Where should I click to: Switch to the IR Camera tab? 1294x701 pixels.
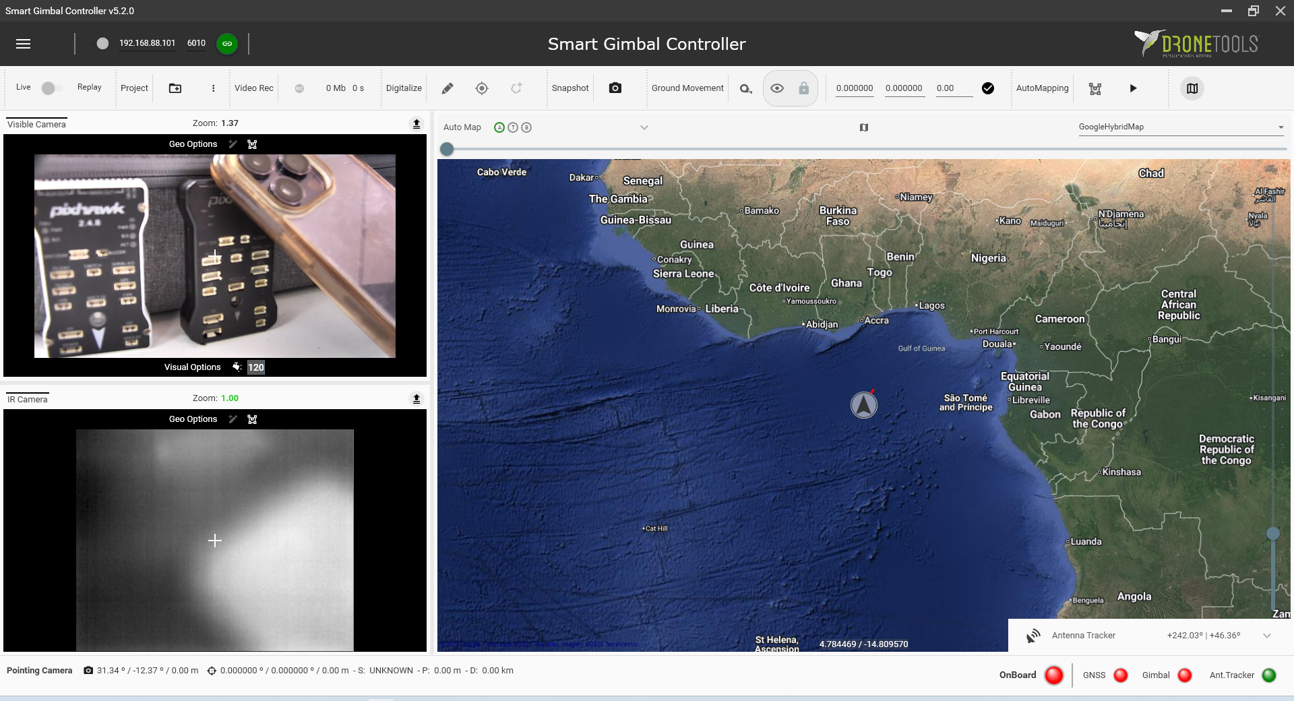(x=27, y=398)
